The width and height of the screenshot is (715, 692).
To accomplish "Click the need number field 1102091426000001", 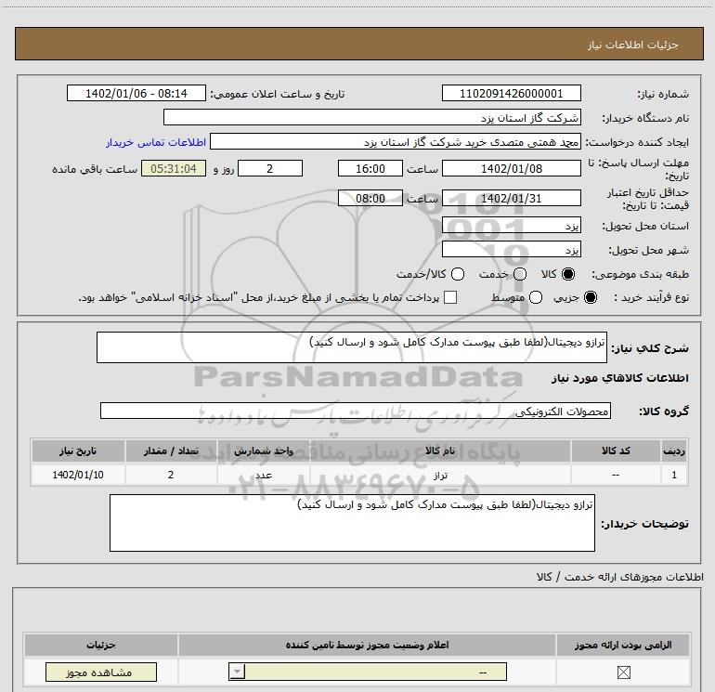I will (x=511, y=93).
